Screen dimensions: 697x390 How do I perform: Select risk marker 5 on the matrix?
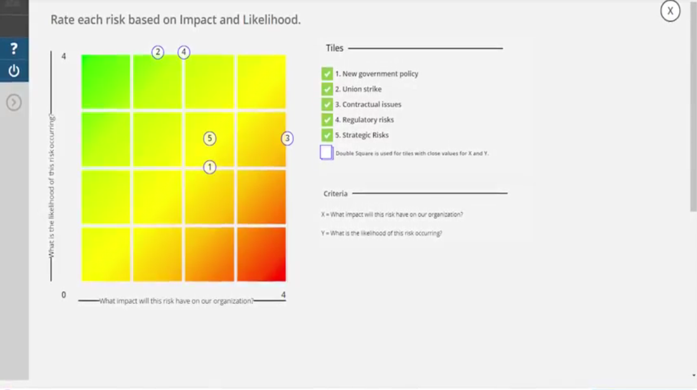tap(210, 138)
